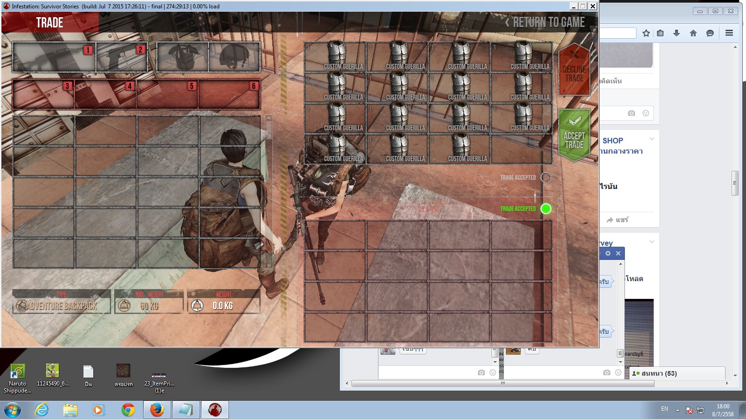Click the Firefox bookmark star icon
Screen dimensions: 746x419
(x=646, y=33)
